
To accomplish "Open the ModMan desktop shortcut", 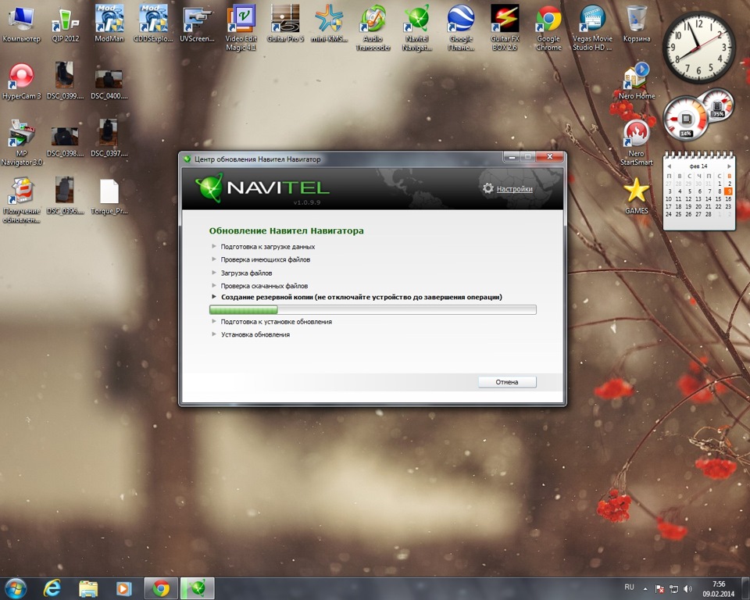I will 109,25.
